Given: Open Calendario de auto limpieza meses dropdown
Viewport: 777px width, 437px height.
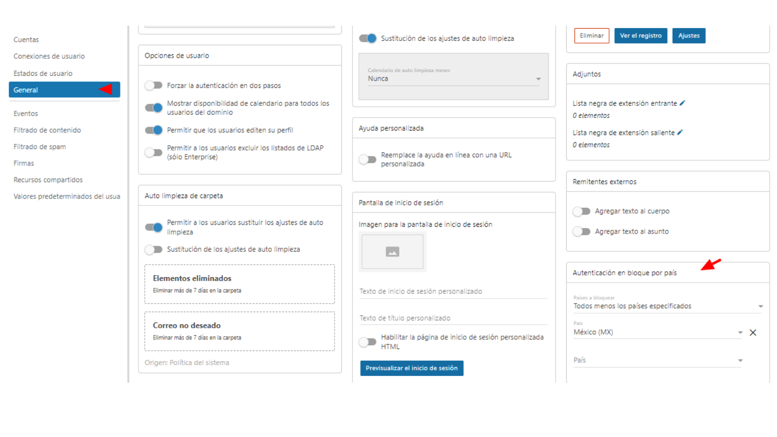Looking at the screenshot, I should tap(454, 77).
